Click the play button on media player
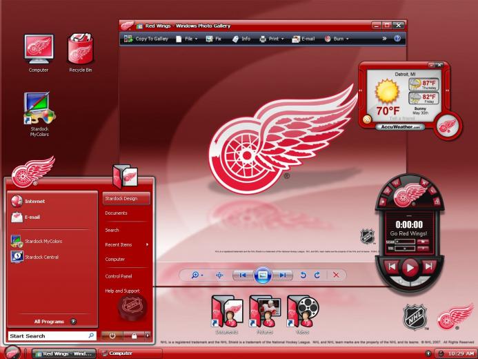 coord(410,268)
